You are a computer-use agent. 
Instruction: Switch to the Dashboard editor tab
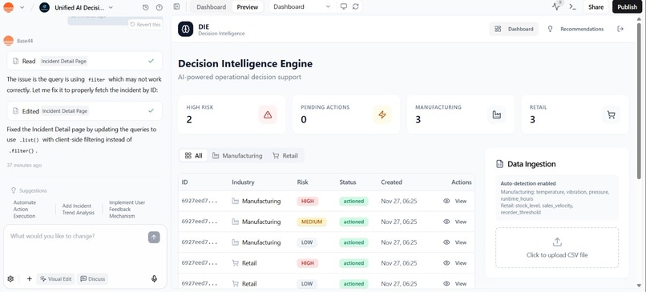[x=211, y=7]
